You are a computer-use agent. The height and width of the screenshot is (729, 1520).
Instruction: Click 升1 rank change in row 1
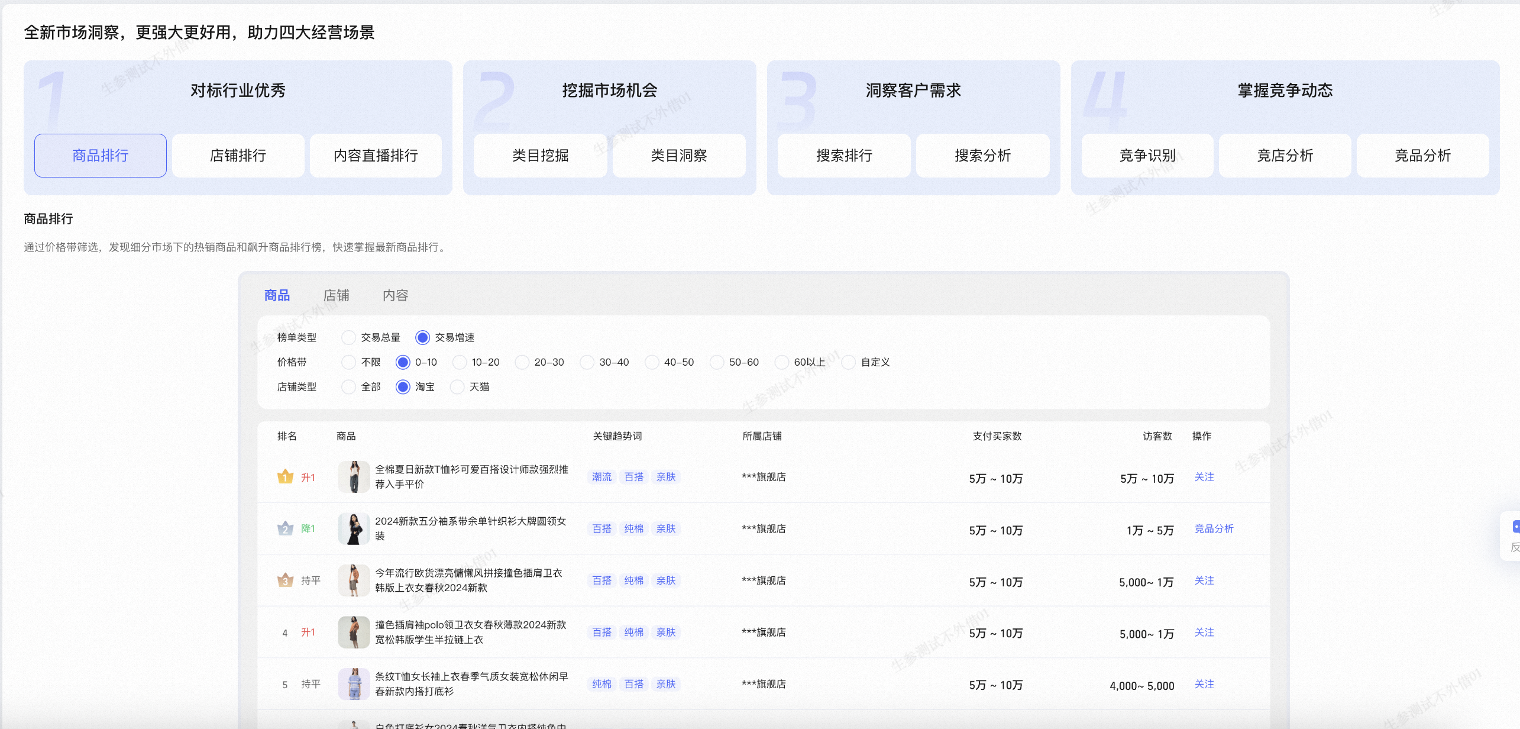click(x=308, y=478)
